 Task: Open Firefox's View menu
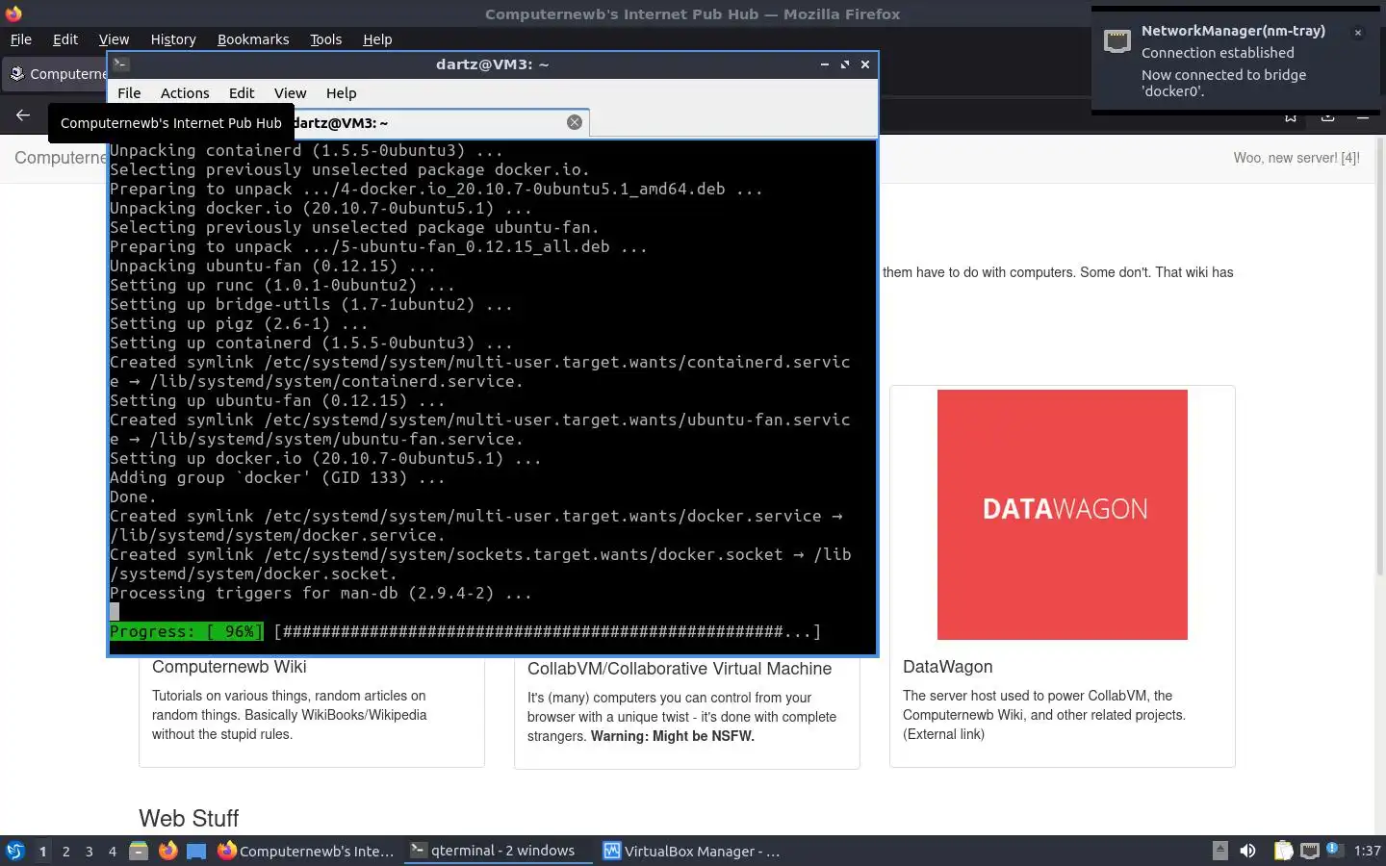(114, 39)
